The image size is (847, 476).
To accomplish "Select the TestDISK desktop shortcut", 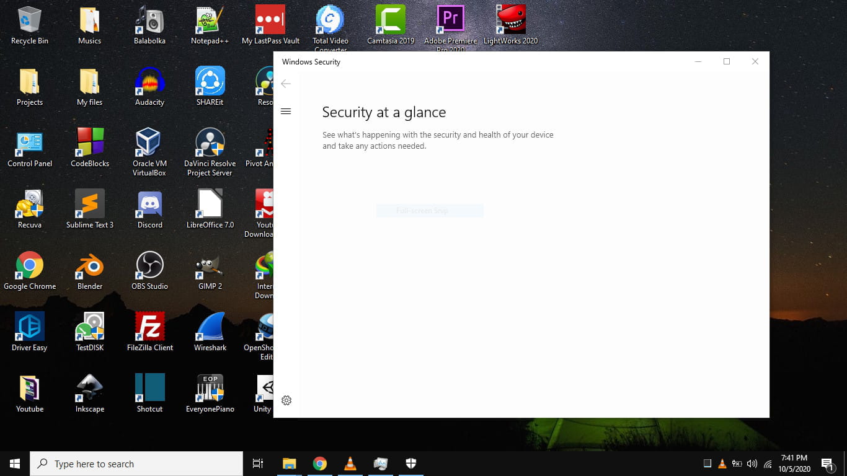I will pos(90,333).
